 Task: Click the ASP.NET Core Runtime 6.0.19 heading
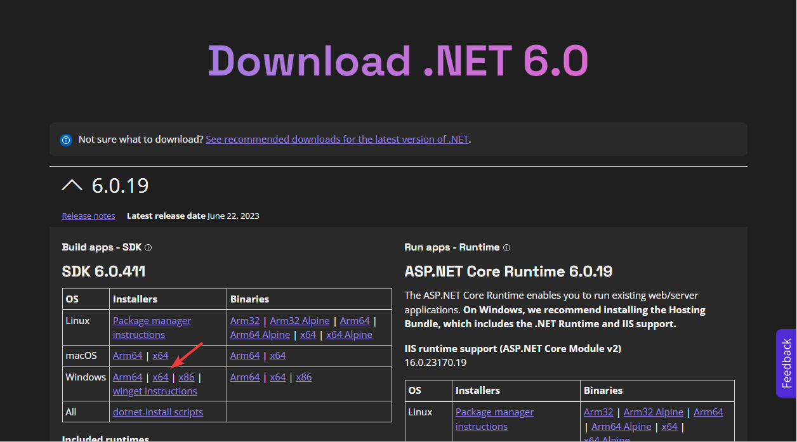click(x=508, y=271)
